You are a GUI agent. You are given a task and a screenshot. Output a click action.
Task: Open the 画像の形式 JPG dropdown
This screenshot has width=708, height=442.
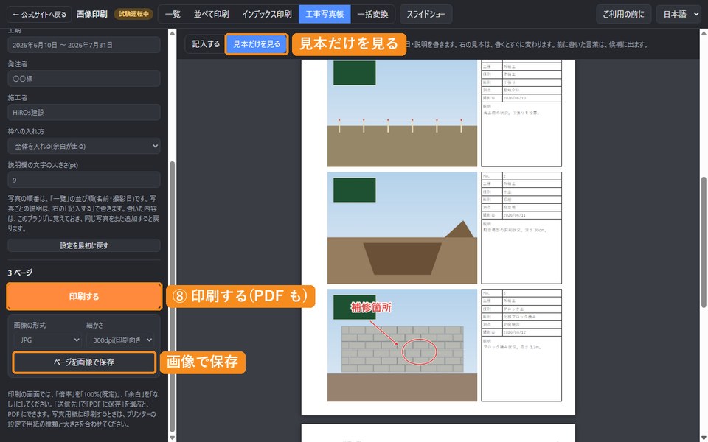pos(47,340)
